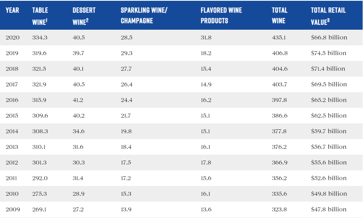Click the $59.7 billion retail value
The width and height of the screenshot is (363, 218).
329,131
